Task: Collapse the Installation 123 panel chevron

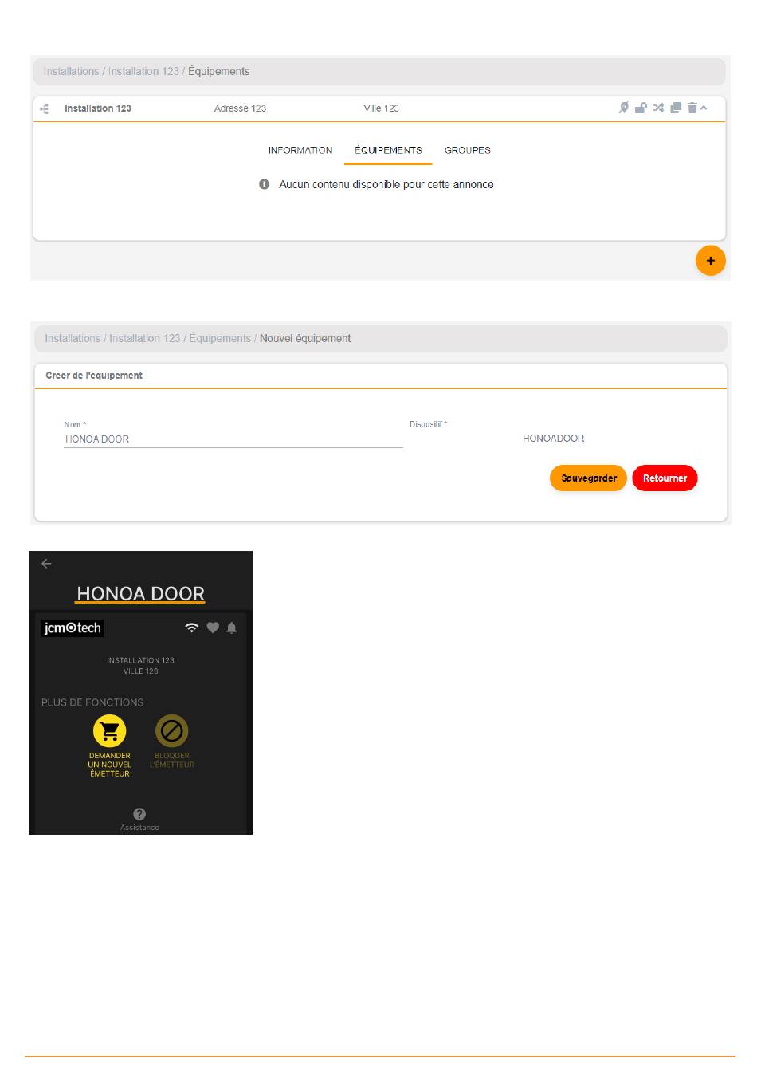Action: click(x=704, y=108)
